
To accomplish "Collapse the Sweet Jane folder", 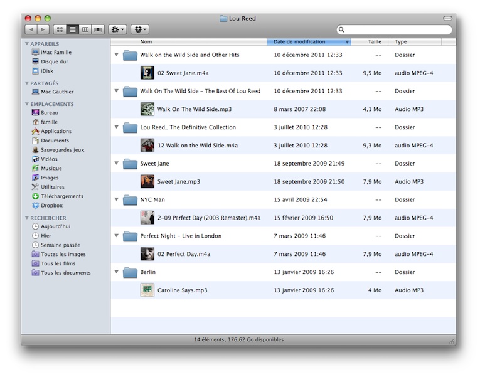I will click(x=117, y=163).
